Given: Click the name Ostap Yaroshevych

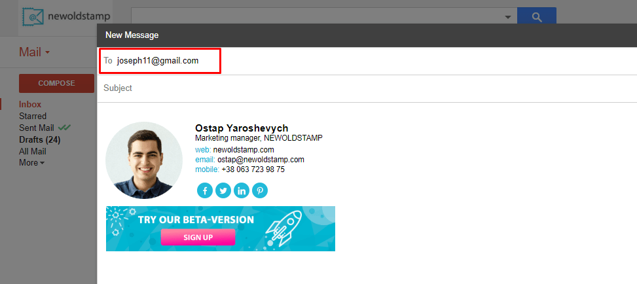Looking at the screenshot, I should coord(242,128).
